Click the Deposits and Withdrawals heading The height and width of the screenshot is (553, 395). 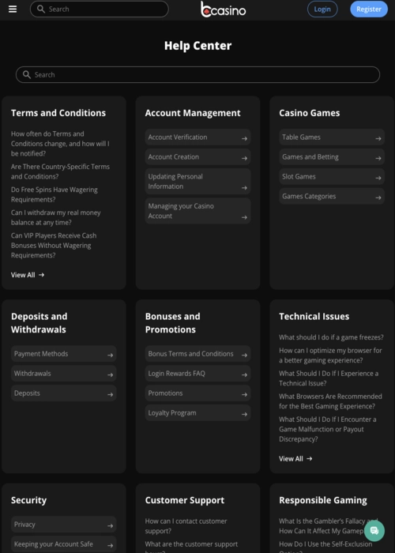coord(39,322)
